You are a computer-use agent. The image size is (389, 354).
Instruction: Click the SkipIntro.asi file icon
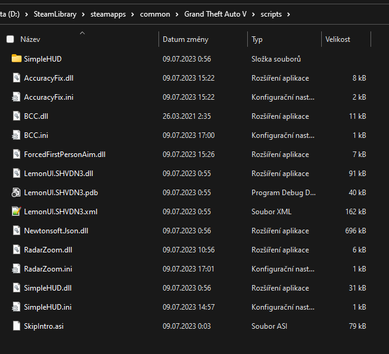point(17,326)
